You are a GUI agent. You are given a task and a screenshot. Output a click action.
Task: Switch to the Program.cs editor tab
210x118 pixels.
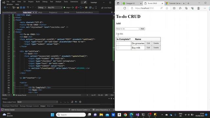tap(53, 12)
